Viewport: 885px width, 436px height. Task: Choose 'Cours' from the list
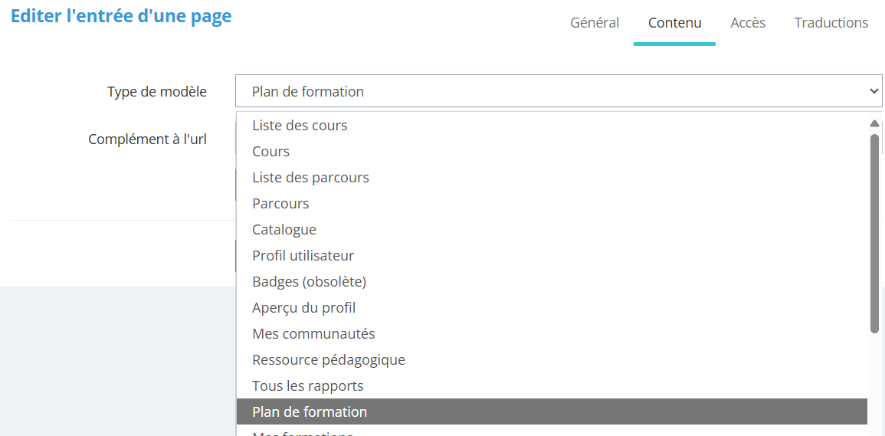[x=271, y=152]
